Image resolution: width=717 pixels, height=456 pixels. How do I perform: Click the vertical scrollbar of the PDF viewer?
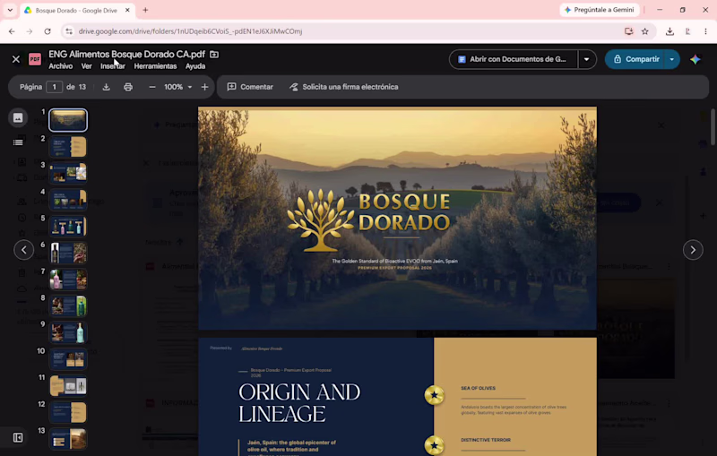713,128
